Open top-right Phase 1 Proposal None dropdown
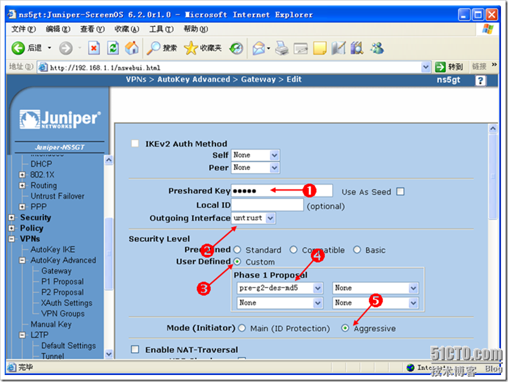The image size is (508, 382). (x=375, y=288)
